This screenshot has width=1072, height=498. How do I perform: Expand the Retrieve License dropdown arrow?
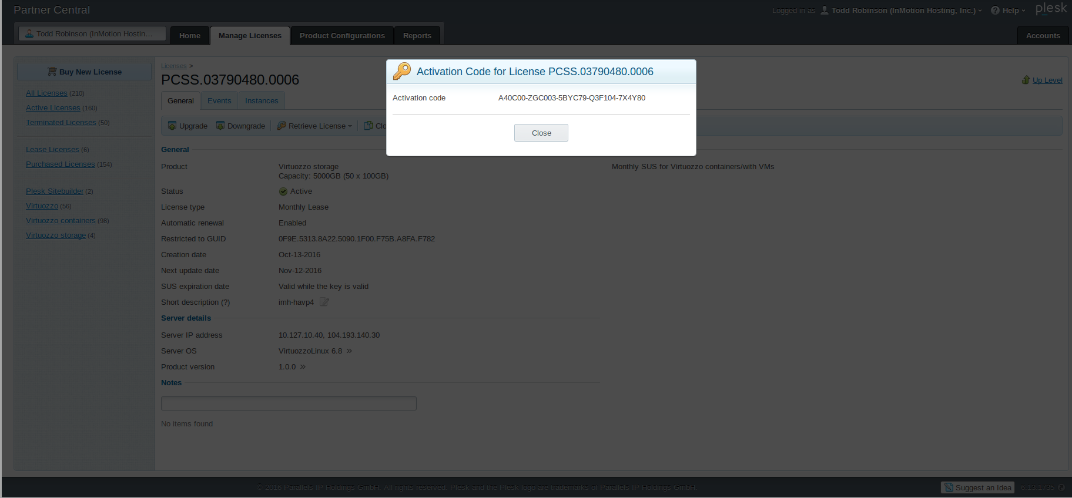tap(350, 126)
